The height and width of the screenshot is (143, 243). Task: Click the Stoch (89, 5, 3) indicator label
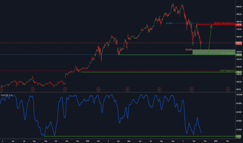[x=7, y=95]
